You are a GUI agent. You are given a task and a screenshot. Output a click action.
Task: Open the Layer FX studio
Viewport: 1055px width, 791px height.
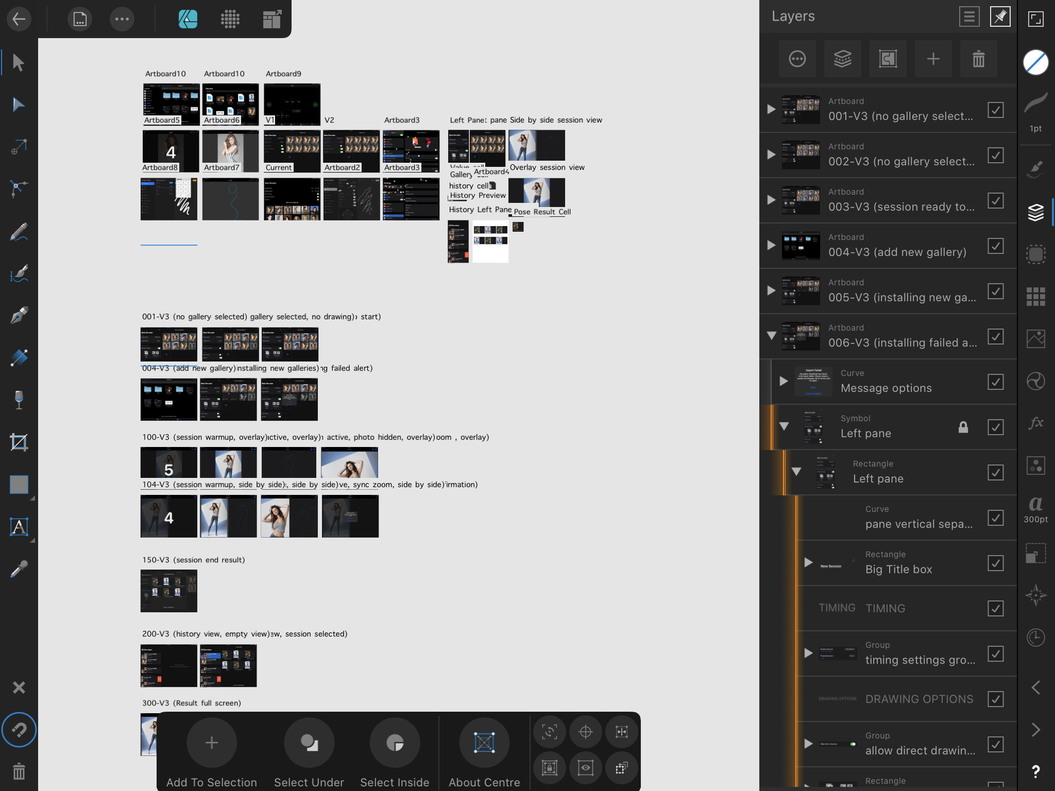click(x=1035, y=423)
